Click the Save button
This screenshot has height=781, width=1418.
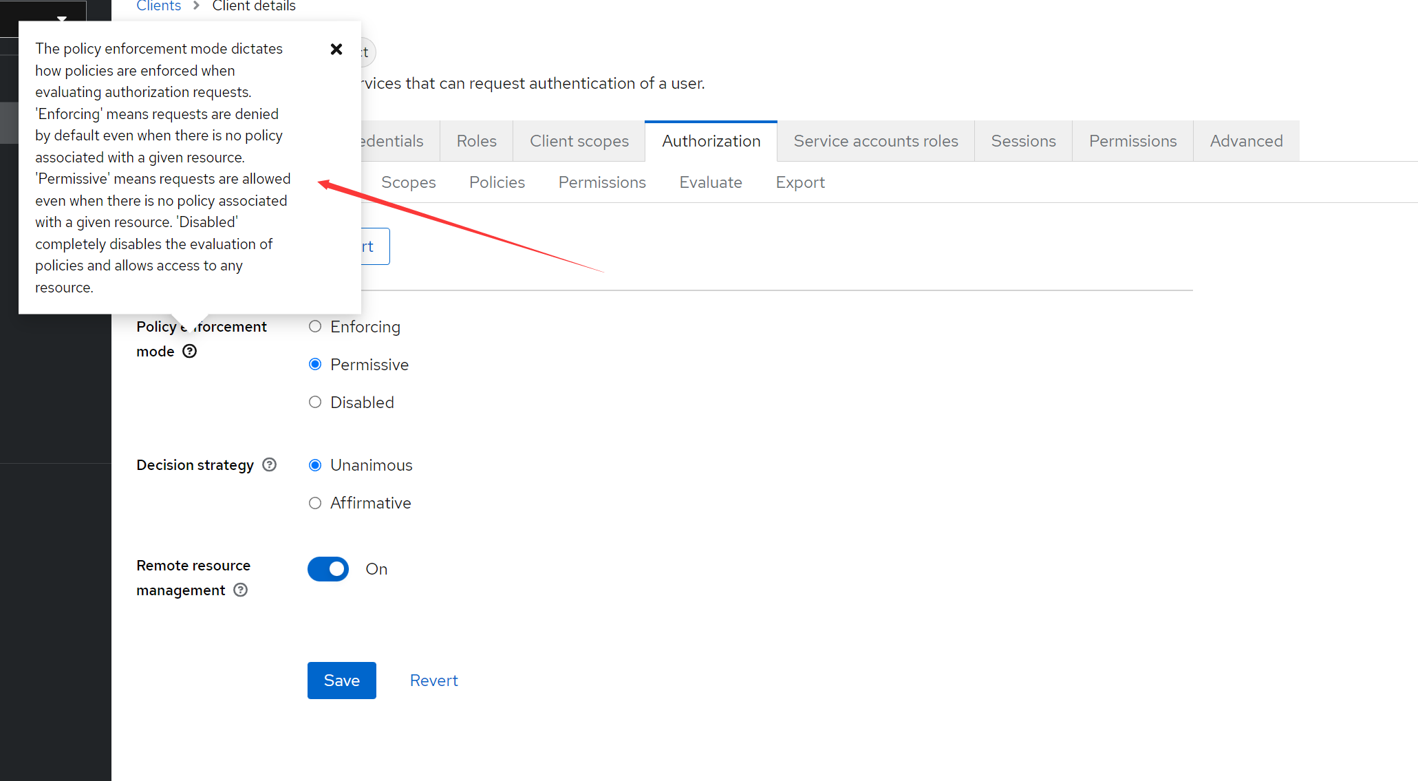(342, 681)
